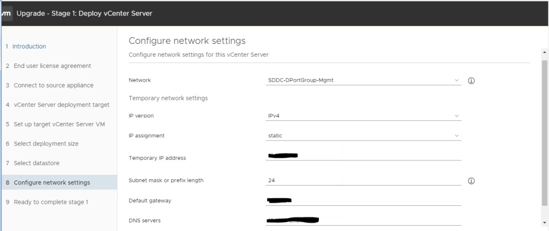The height and width of the screenshot is (231, 549).
Task: Click the Default gateway input field
Action: pos(364,201)
